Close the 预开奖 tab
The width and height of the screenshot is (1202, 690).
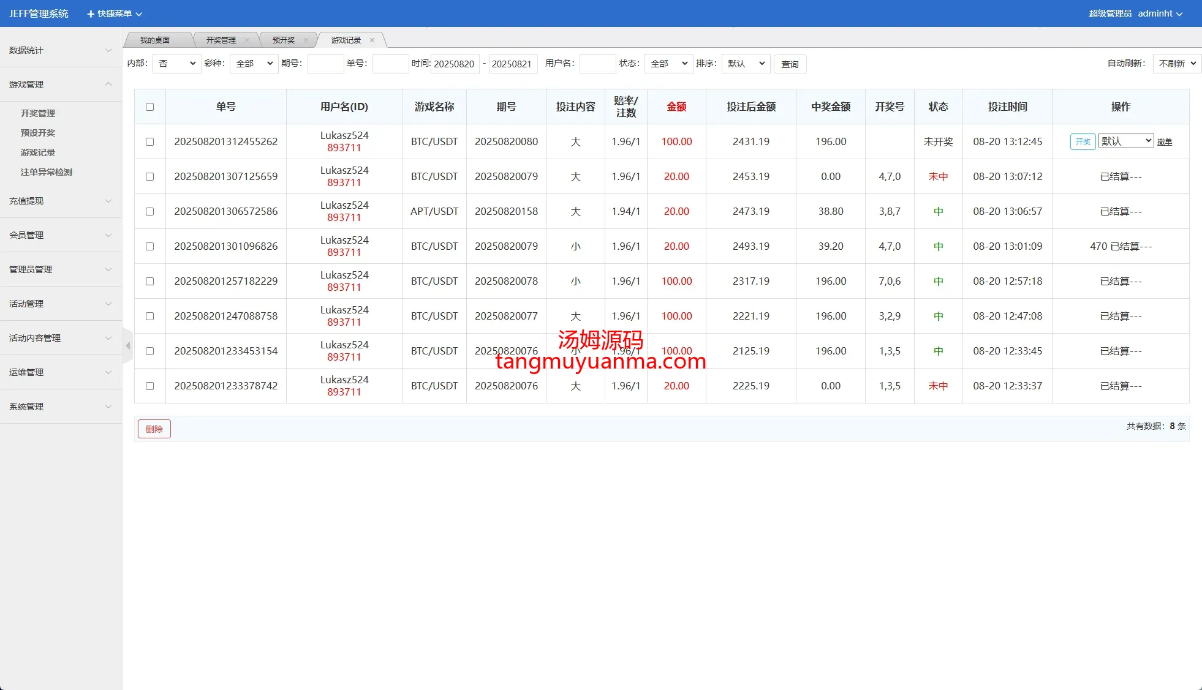tap(306, 40)
